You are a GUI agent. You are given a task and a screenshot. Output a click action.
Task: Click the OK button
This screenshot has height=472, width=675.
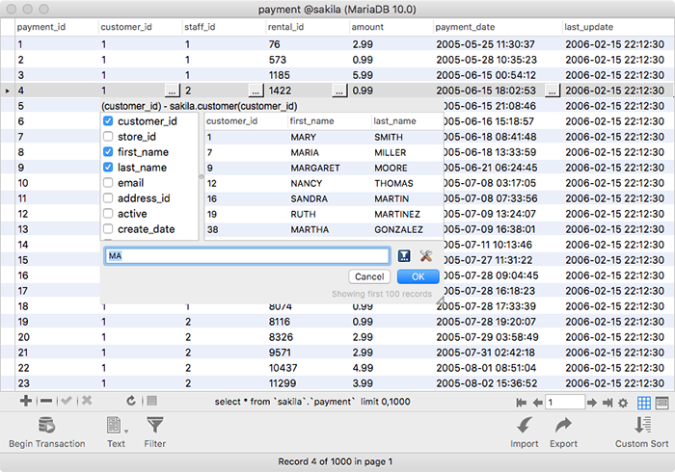pos(418,276)
